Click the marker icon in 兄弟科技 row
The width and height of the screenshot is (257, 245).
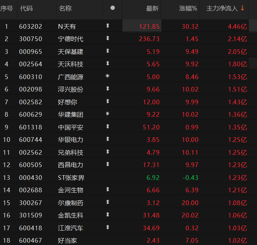coord(108,152)
